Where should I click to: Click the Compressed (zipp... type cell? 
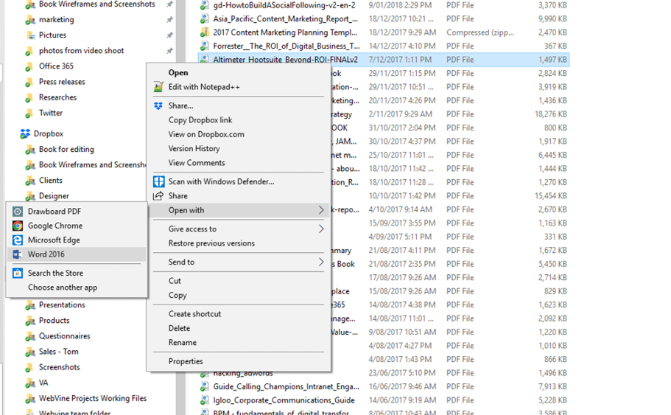480,32
